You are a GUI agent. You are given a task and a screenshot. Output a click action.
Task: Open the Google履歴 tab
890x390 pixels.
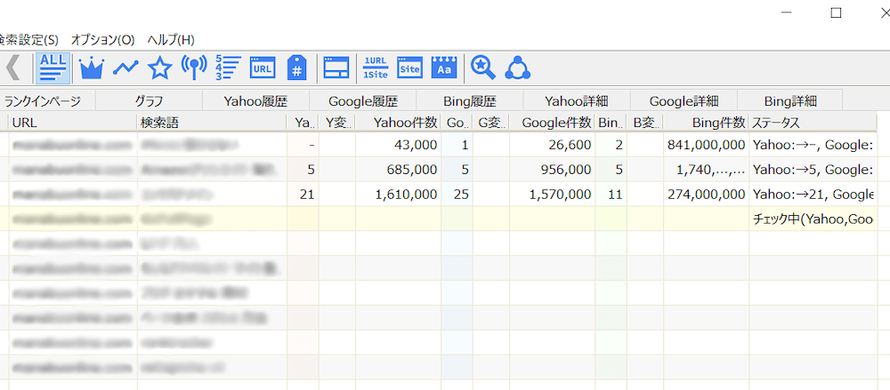[363, 101]
